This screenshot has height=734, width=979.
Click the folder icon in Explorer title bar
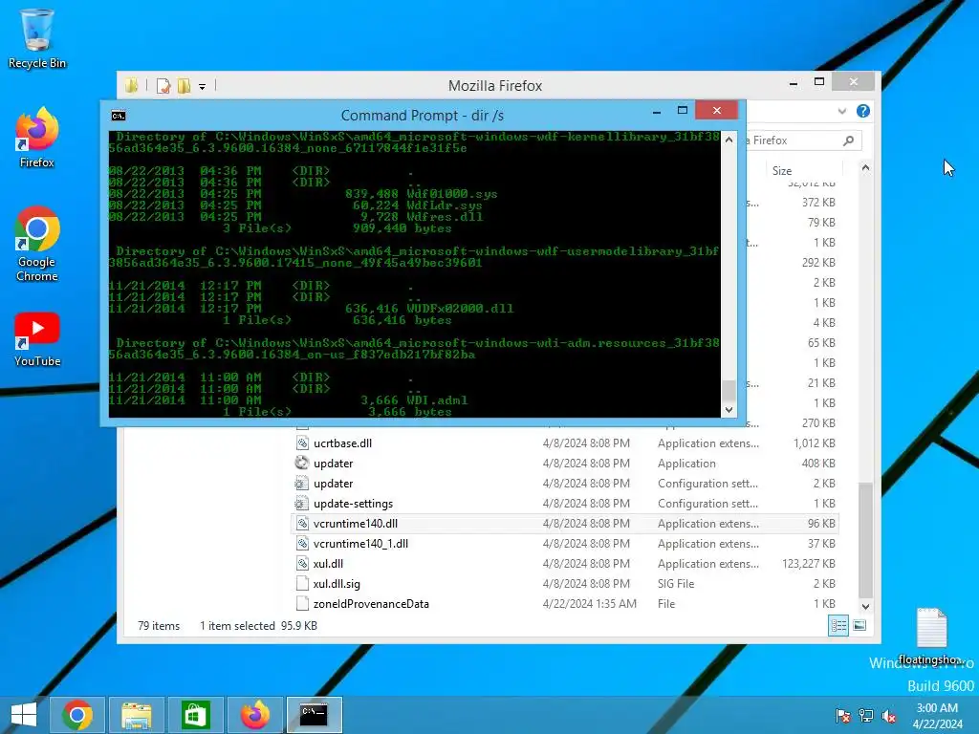(131, 85)
